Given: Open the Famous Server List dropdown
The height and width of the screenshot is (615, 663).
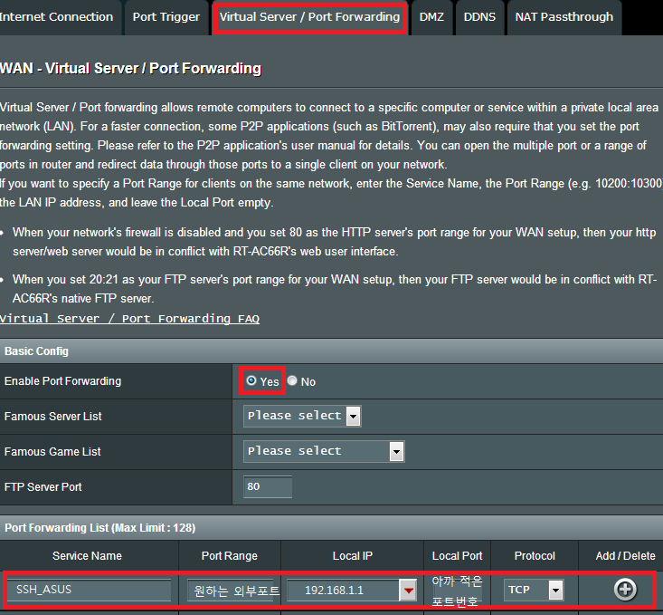Looking at the screenshot, I should pos(303,416).
